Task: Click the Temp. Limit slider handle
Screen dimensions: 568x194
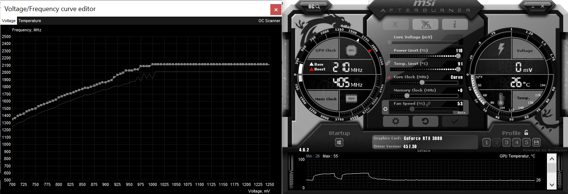Action: tap(458, 69)
